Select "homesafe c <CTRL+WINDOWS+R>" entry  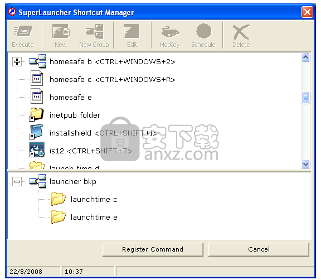(x=113, y=79)
